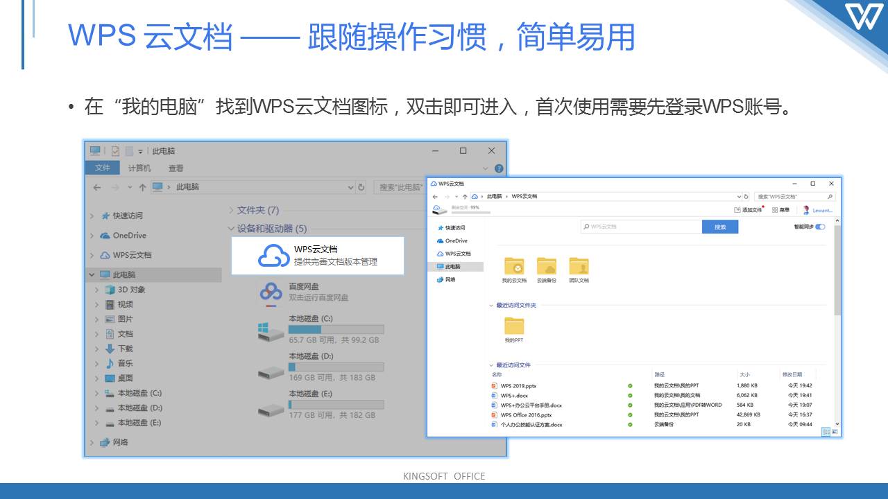888x499 pixels.
Task: Click the refresh icon in 此电脑 address bar
Action: tap(361, 187)
